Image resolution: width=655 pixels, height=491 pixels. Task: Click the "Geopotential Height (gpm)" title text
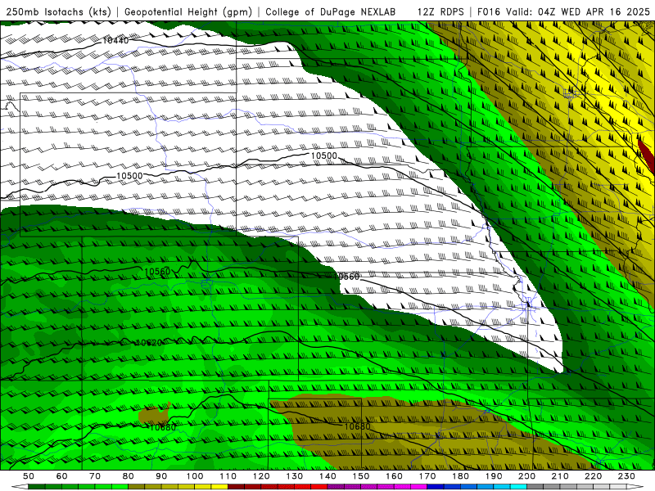pyautogui.click(x=188, y=11)
